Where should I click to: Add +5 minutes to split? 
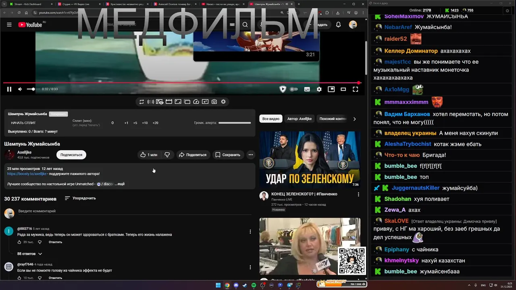click(x=135, y=123)
